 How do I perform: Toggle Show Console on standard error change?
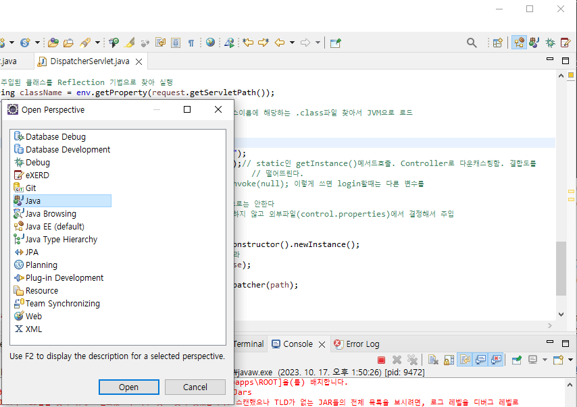[496, 360]
